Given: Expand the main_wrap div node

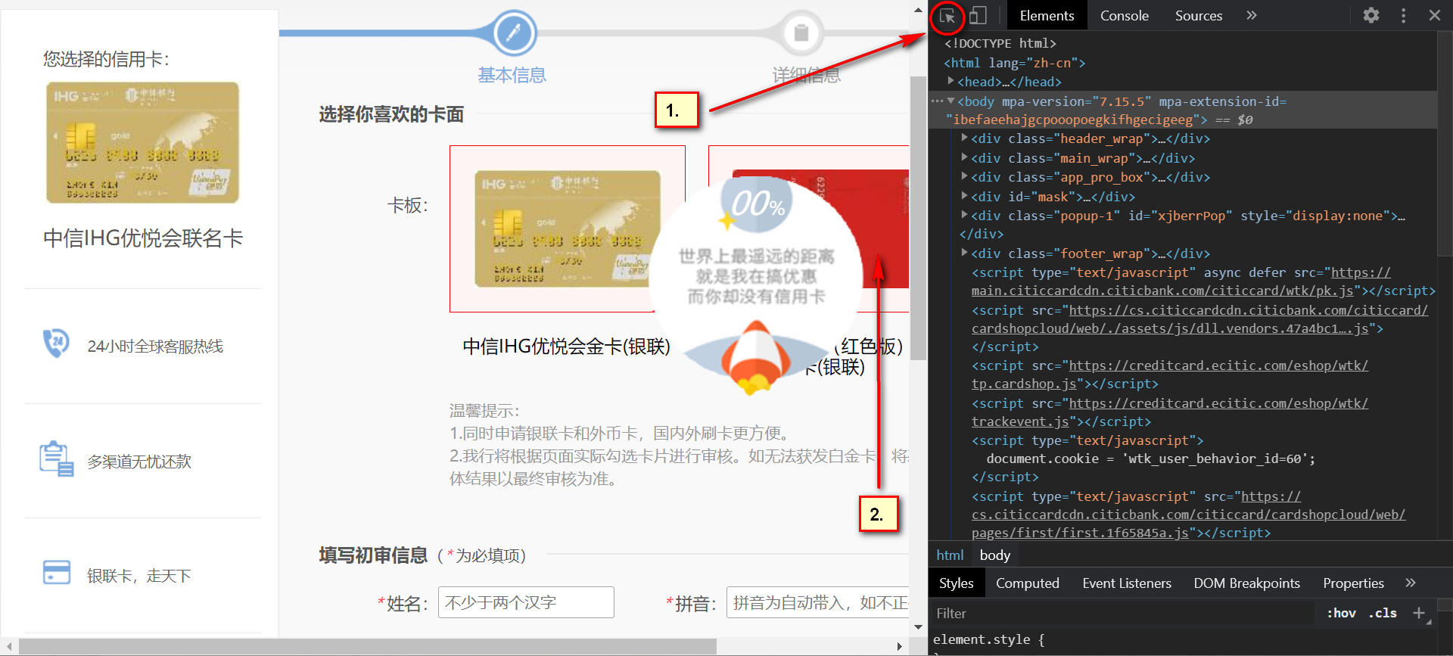Looking at the screenshot, I should 964,157.
